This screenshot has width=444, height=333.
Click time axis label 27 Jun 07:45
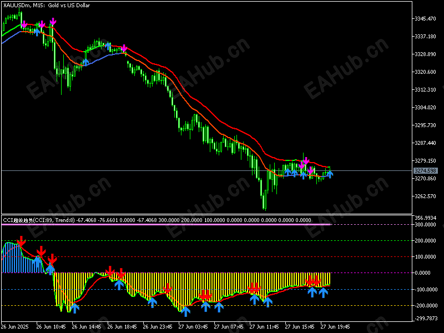pyautogui.click(x=229, y=326)
